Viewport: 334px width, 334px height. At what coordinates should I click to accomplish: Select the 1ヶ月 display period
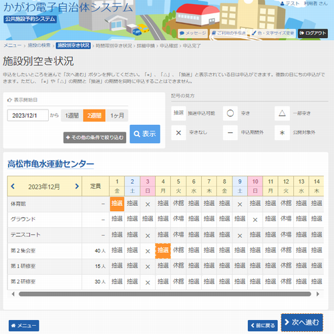[x=117, y=116]
